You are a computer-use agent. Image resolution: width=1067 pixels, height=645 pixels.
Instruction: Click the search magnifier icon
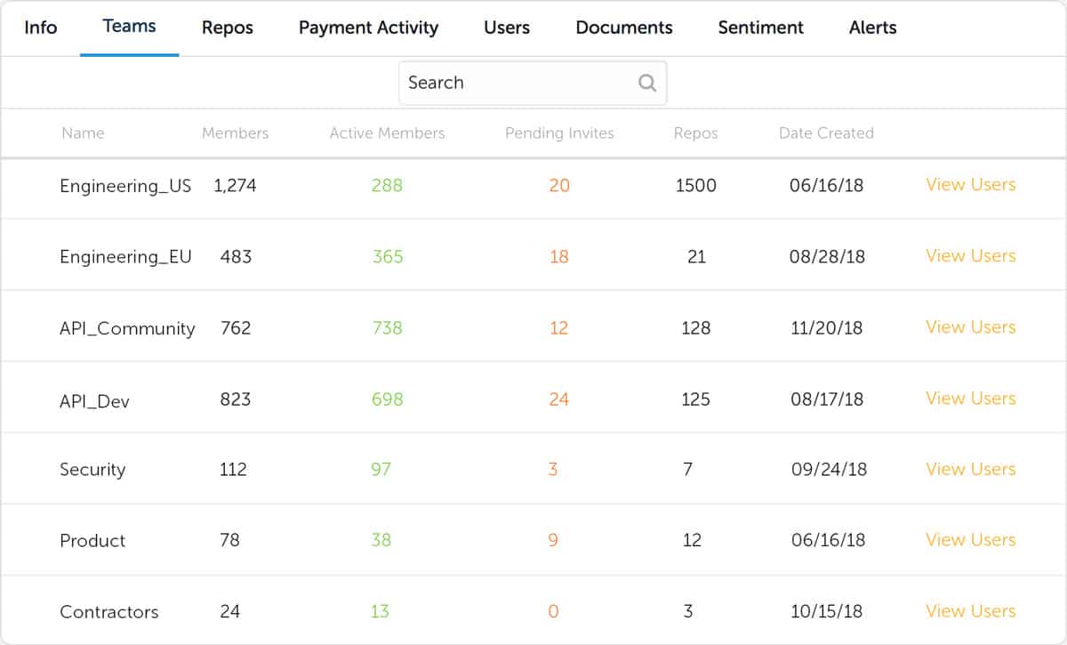point(647,83)
